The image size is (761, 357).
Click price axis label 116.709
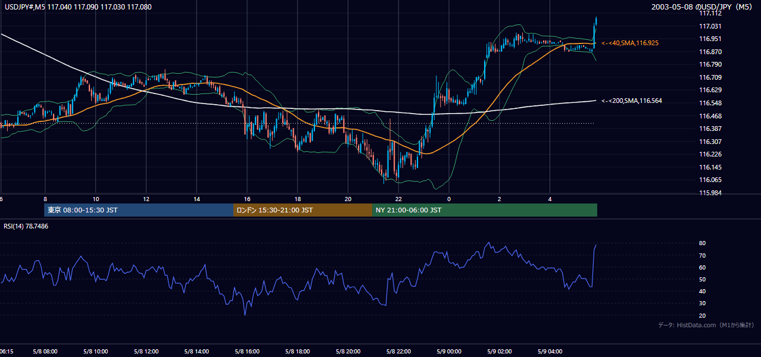pos(710,77)
